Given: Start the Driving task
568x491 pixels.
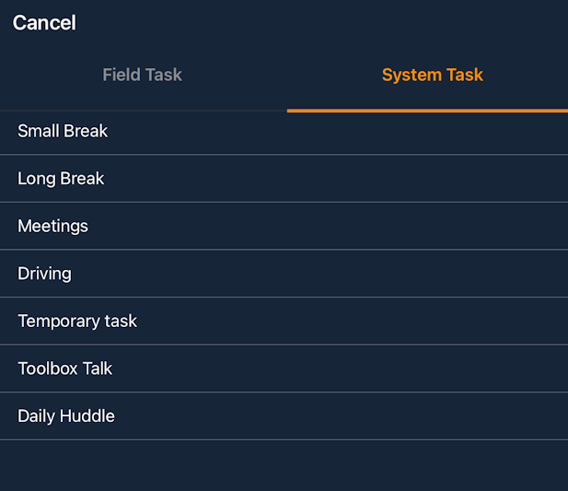Looking at the screenshot, I should 44,274.
